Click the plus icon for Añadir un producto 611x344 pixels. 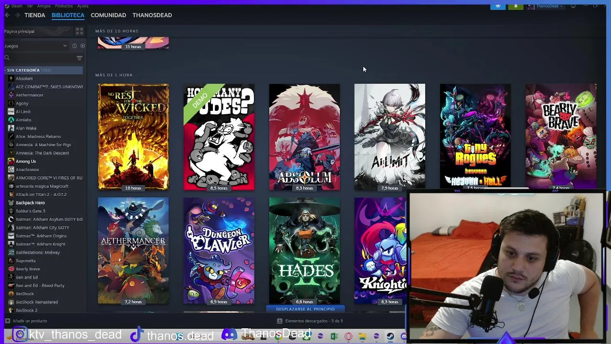click(7, 321)
